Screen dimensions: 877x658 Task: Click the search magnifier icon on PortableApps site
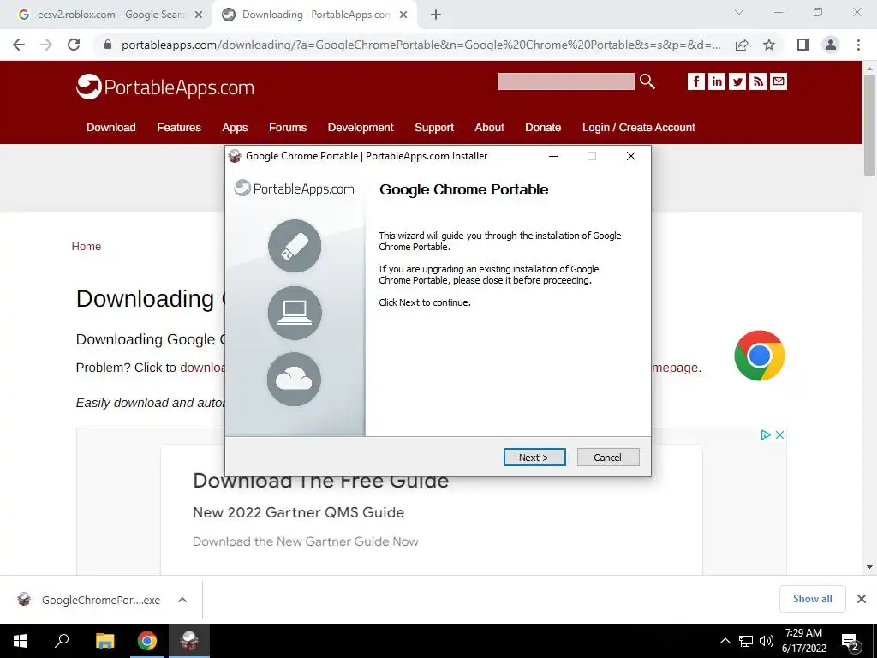click(x=647, y=81)
